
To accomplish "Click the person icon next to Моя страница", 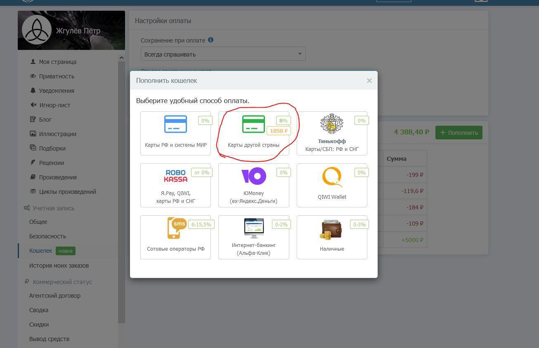I will point(33,62).
